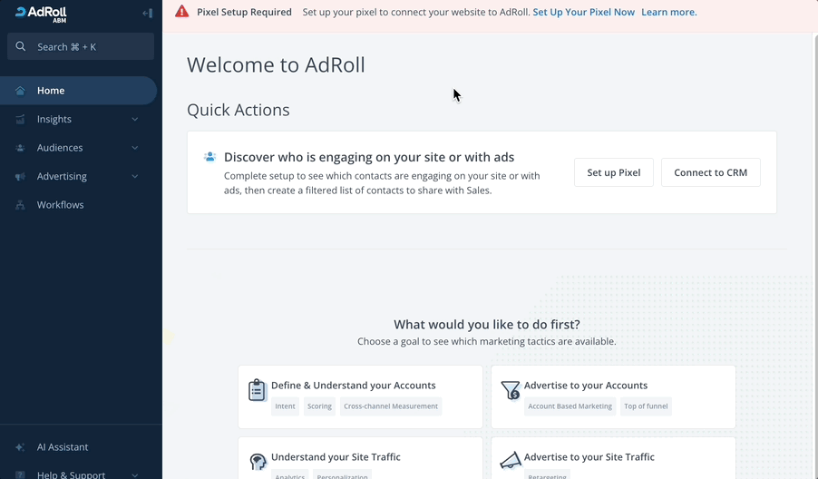Click the red warning triangle icon
818x479 pixels.
pos(182,13)
